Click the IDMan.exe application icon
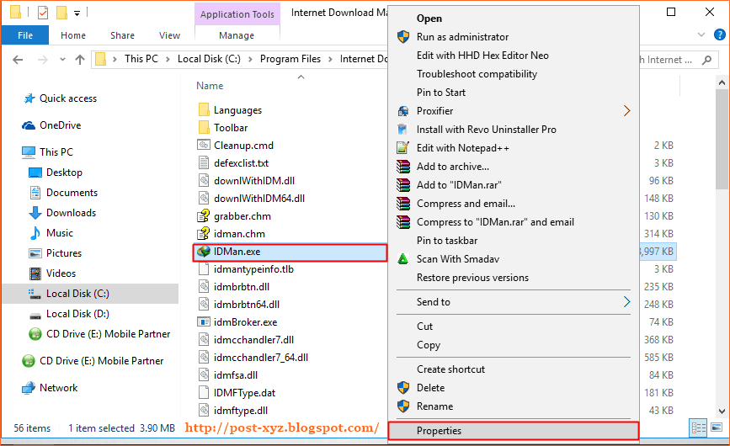The width and height of the screenshot is (730, 446). [204, 252]
